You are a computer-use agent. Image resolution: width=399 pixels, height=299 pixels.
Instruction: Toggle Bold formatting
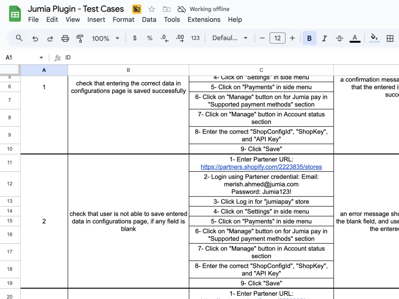click(x=309, y=38)
